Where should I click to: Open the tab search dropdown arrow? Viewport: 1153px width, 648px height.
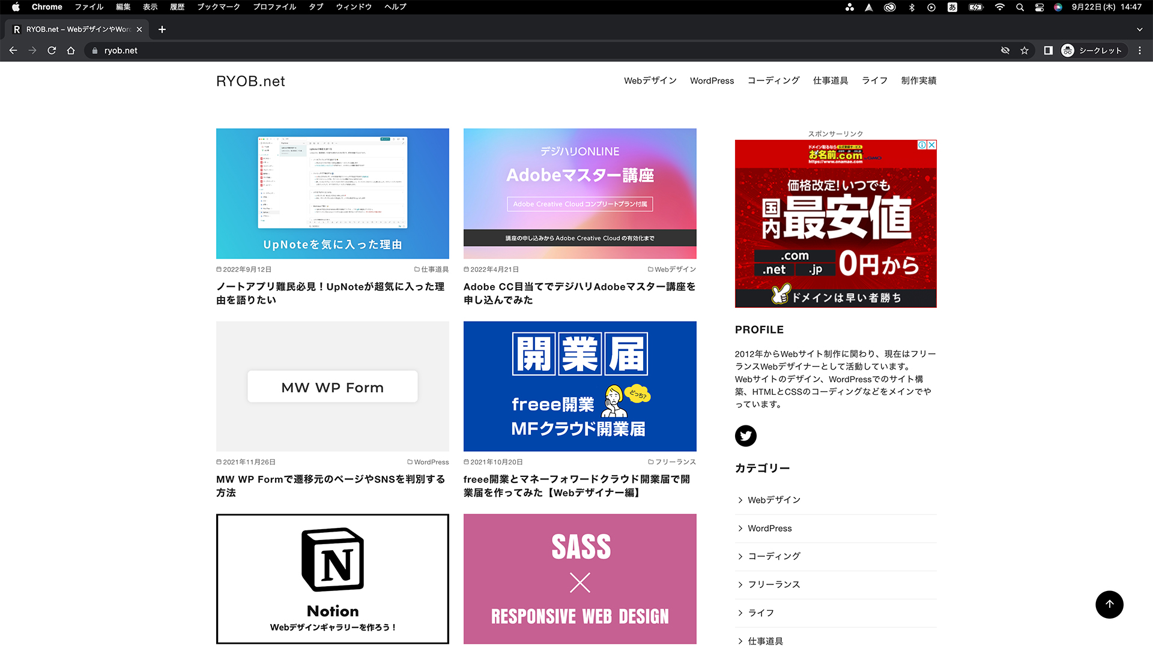(1139, 29)
